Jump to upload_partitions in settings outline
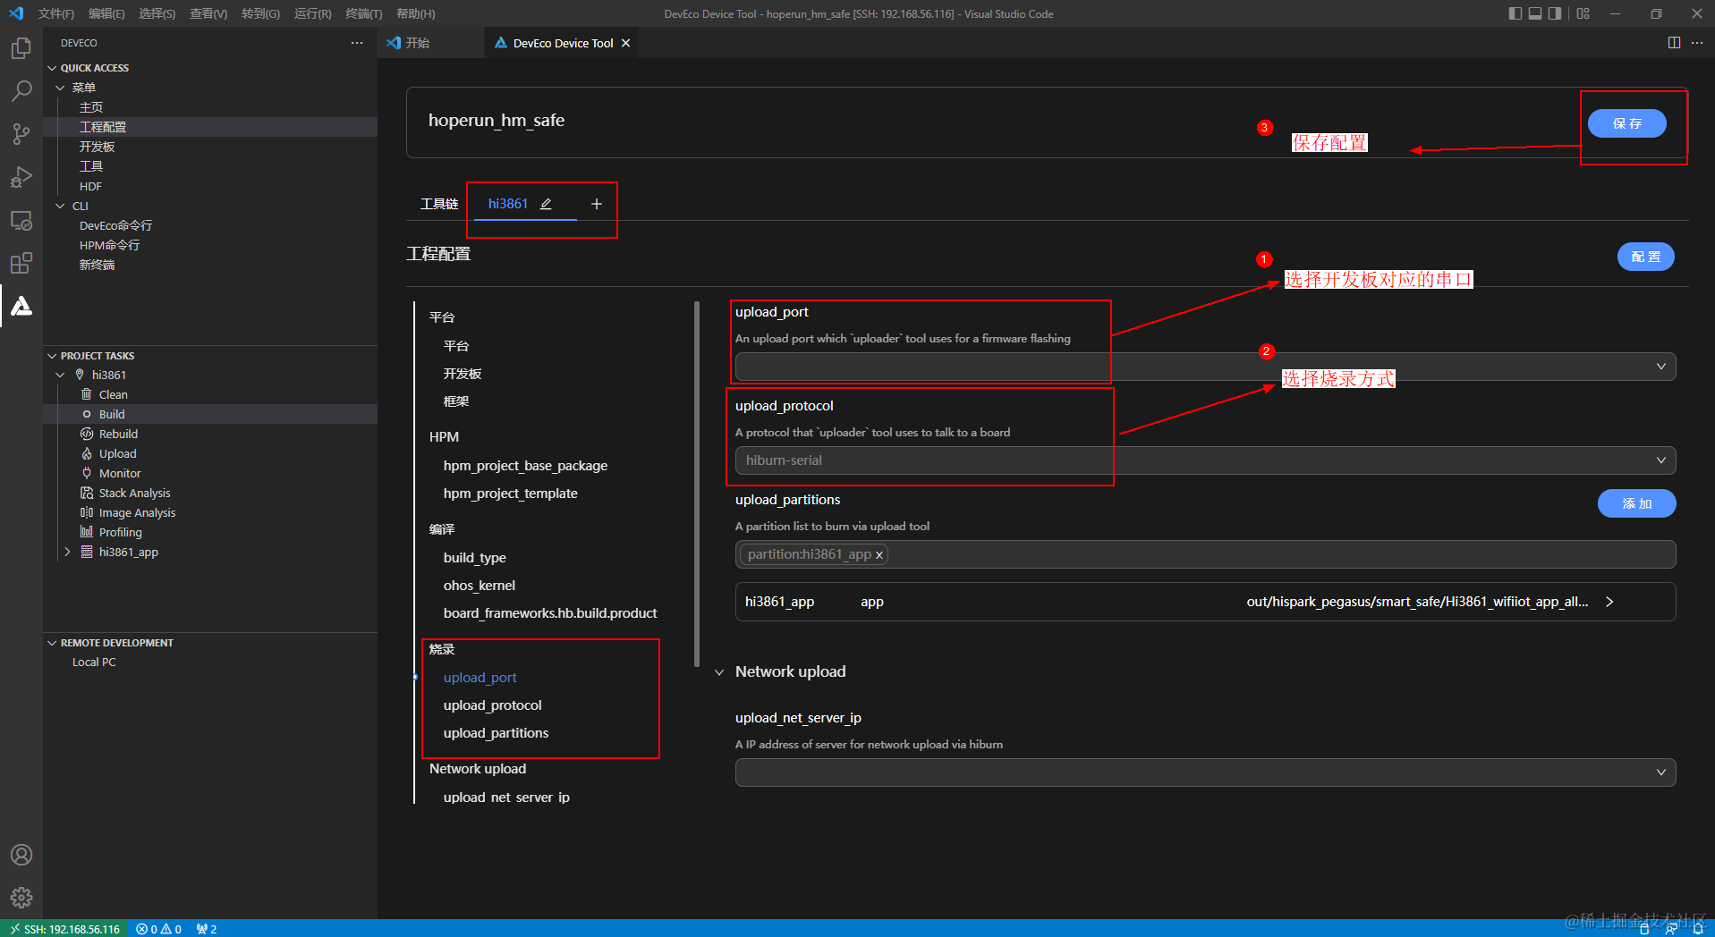 (x=497, y=733)
